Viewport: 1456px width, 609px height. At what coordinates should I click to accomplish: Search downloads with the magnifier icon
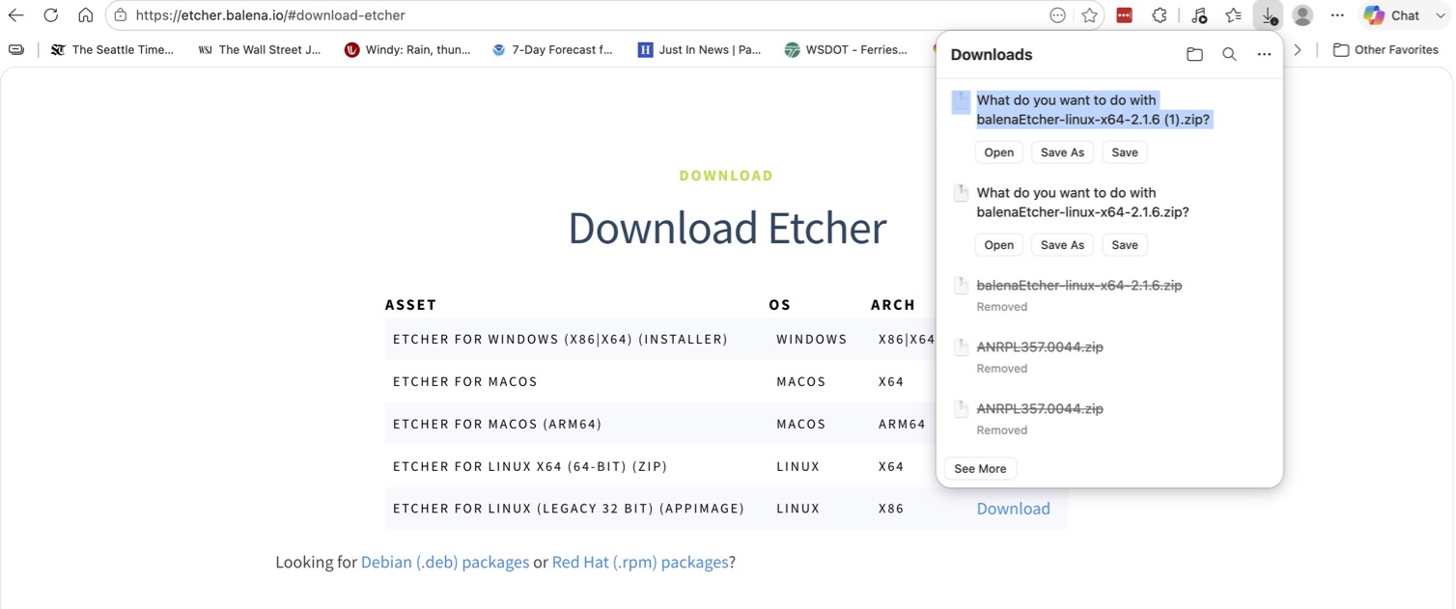tap(1229, 55)
